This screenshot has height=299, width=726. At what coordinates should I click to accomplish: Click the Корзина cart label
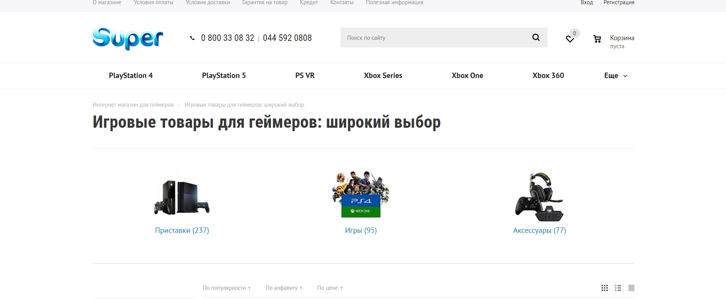pos(622,38)
